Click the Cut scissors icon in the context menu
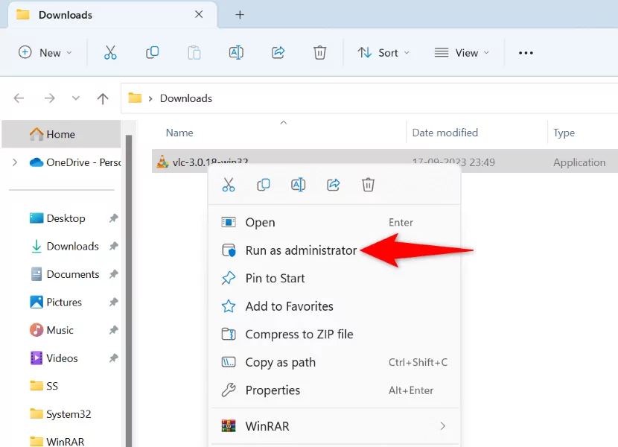 pos(229,185)
